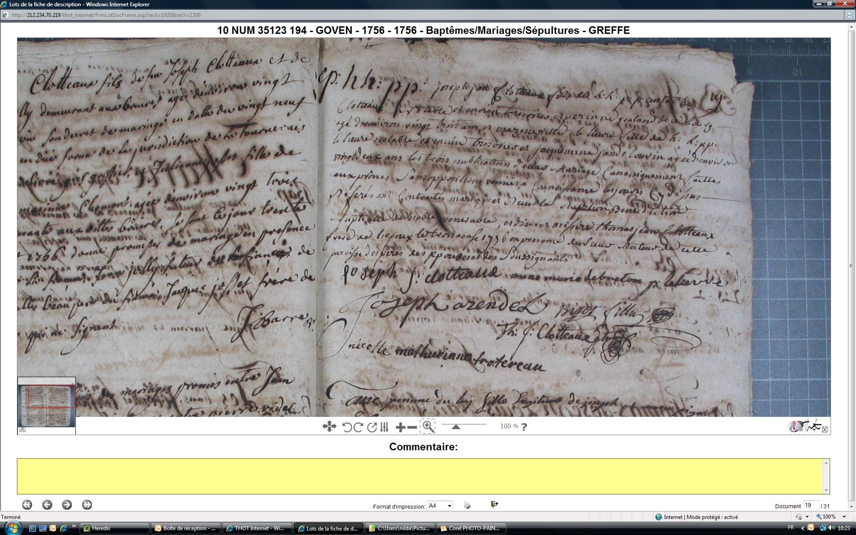This screenshot has width=856, height=535.
Task: Zoom in with plus icon
Action: click(x=400, y=427)
